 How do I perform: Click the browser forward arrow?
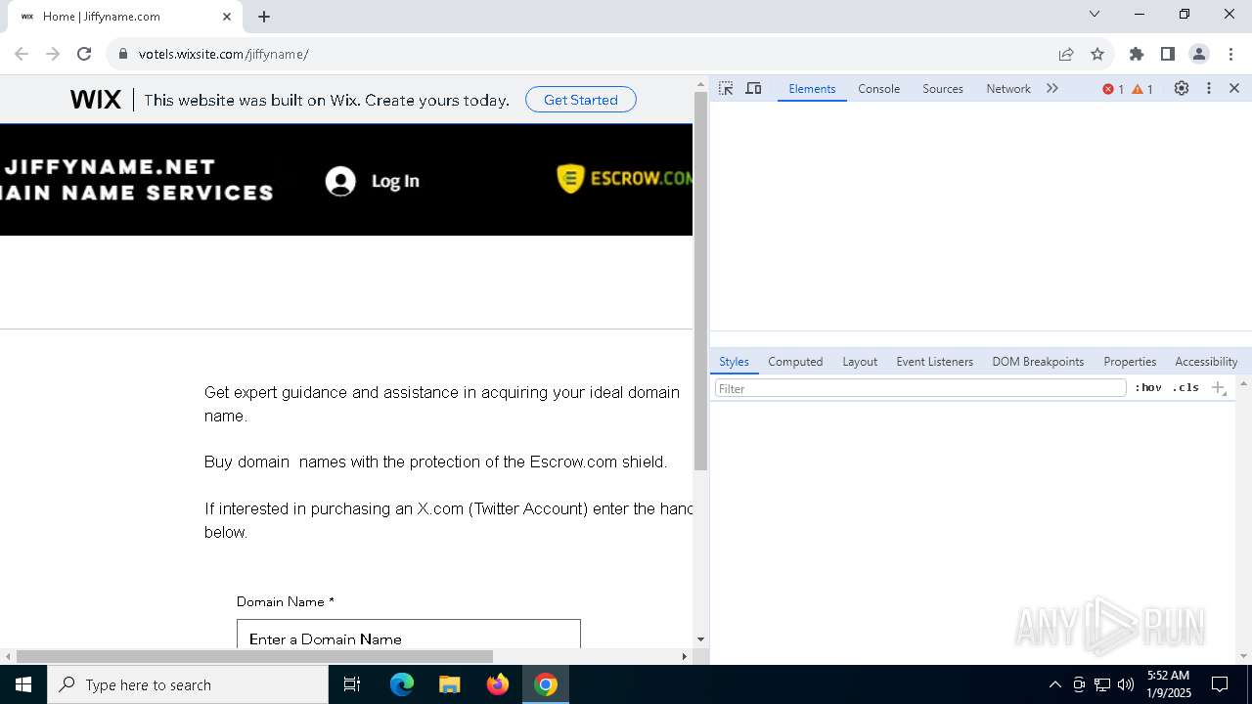(x=53, y=54)
